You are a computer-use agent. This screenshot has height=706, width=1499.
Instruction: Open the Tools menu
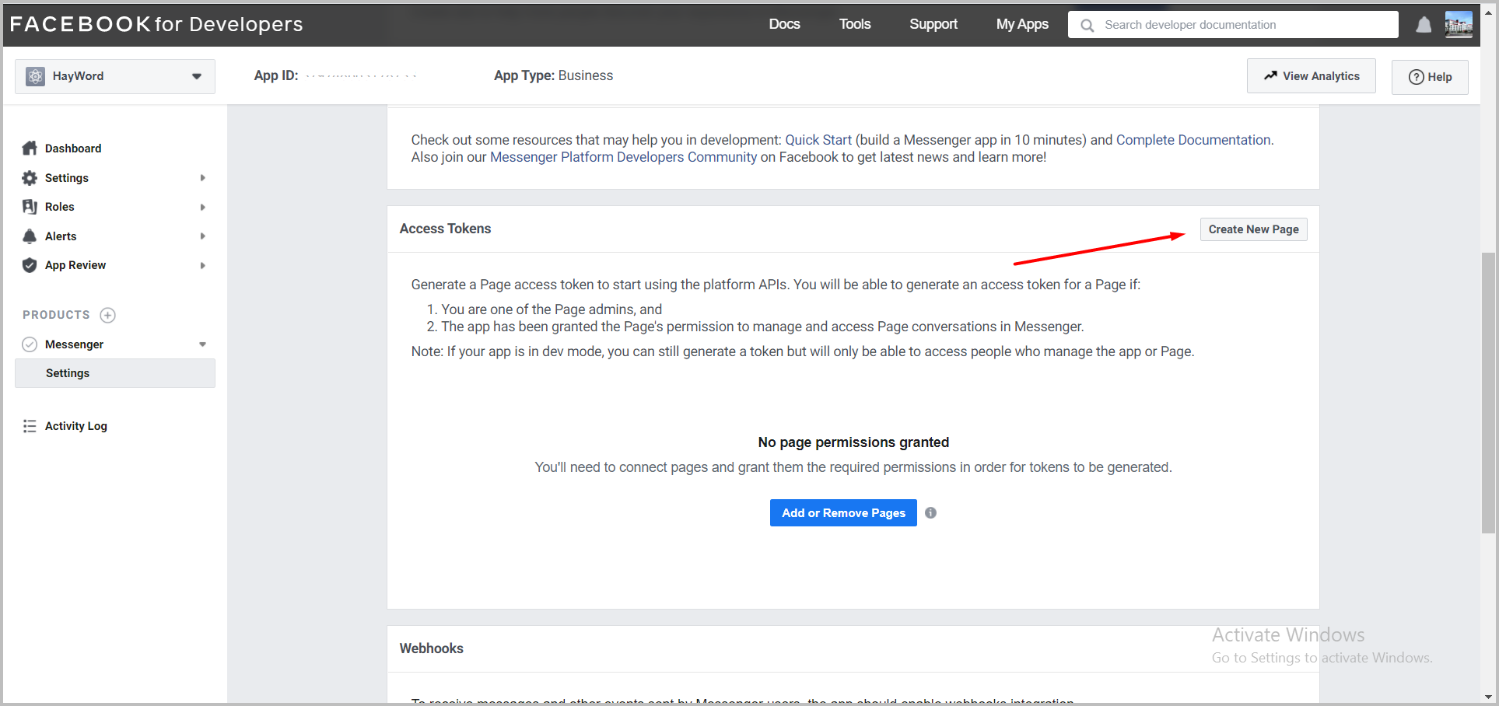[x=854, y=24]
